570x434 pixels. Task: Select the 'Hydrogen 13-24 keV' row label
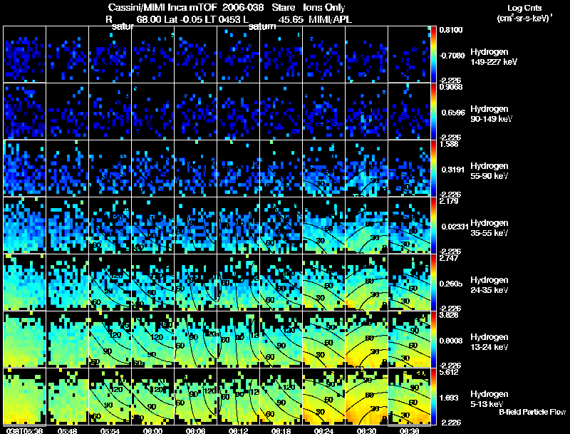point(489,342)
